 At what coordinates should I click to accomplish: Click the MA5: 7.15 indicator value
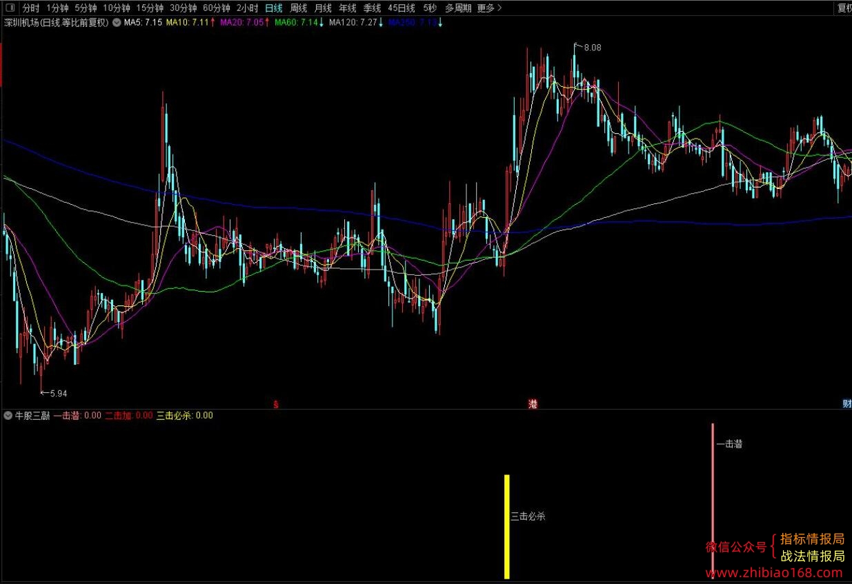143,23
